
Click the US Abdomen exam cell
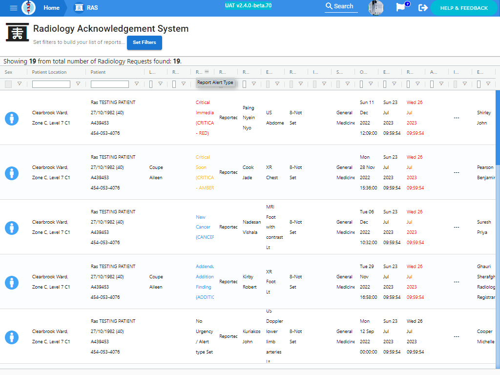point(275,118)
